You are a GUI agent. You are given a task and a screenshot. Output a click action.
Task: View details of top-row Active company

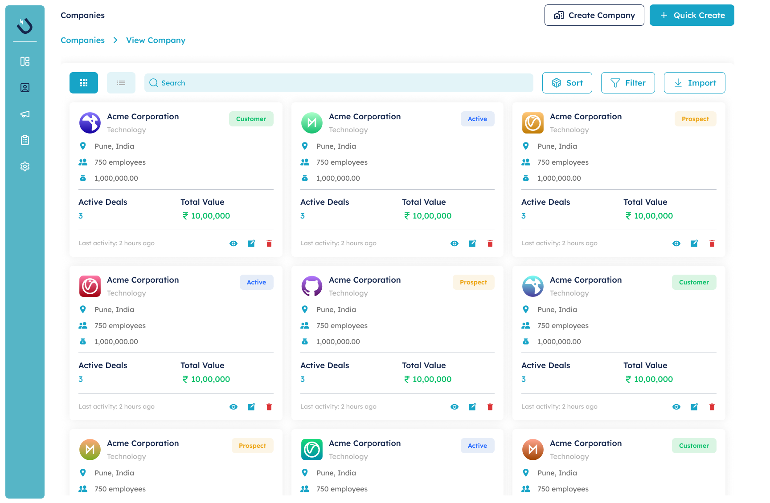click(455, 243)
